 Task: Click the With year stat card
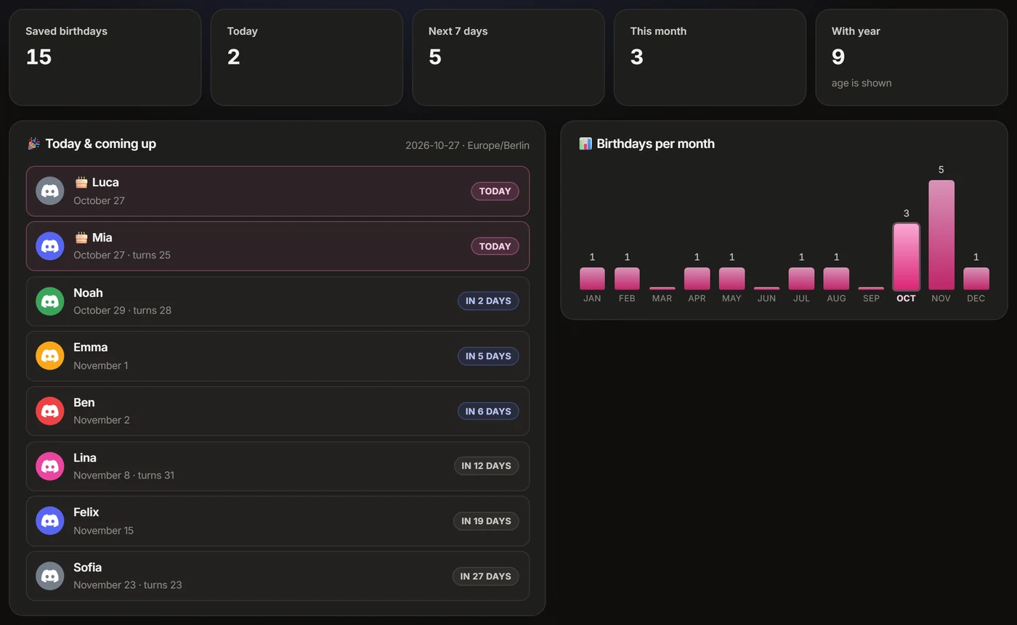click(x=912, y=57)
